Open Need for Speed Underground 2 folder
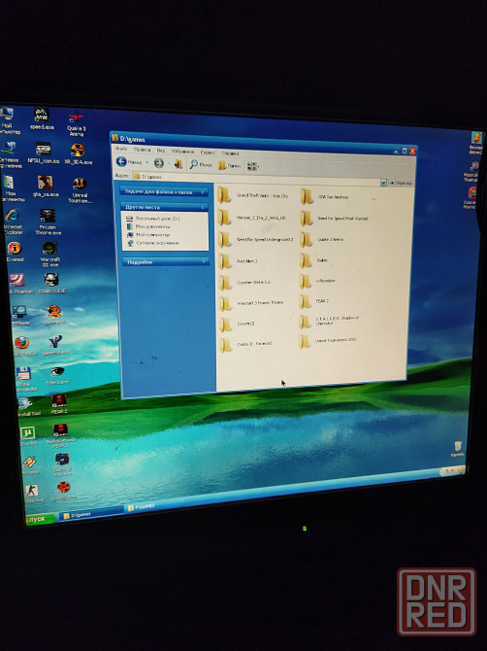This screenshot has height=651, width=487. (256, 240)
